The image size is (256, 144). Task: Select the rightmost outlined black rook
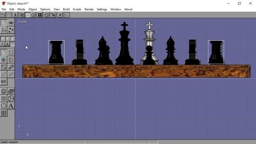(x=216, y=52)
